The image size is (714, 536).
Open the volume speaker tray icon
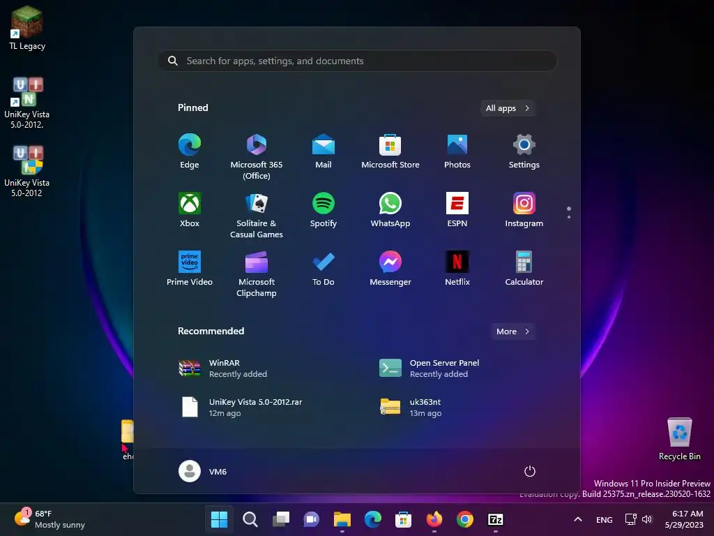point(647,519)
